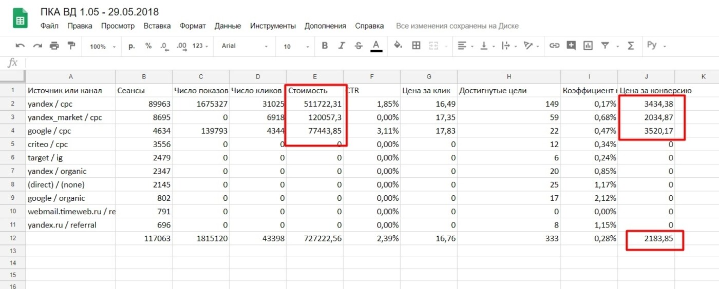Open the input tools Ру dropdown

[x=656, y=46]
